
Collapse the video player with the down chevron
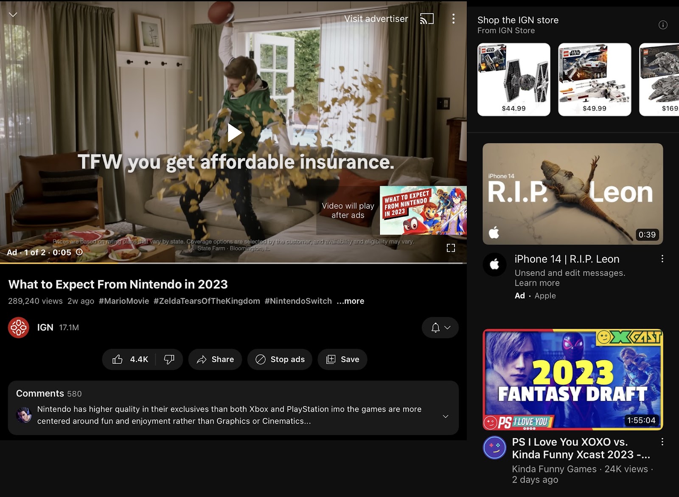13,14
